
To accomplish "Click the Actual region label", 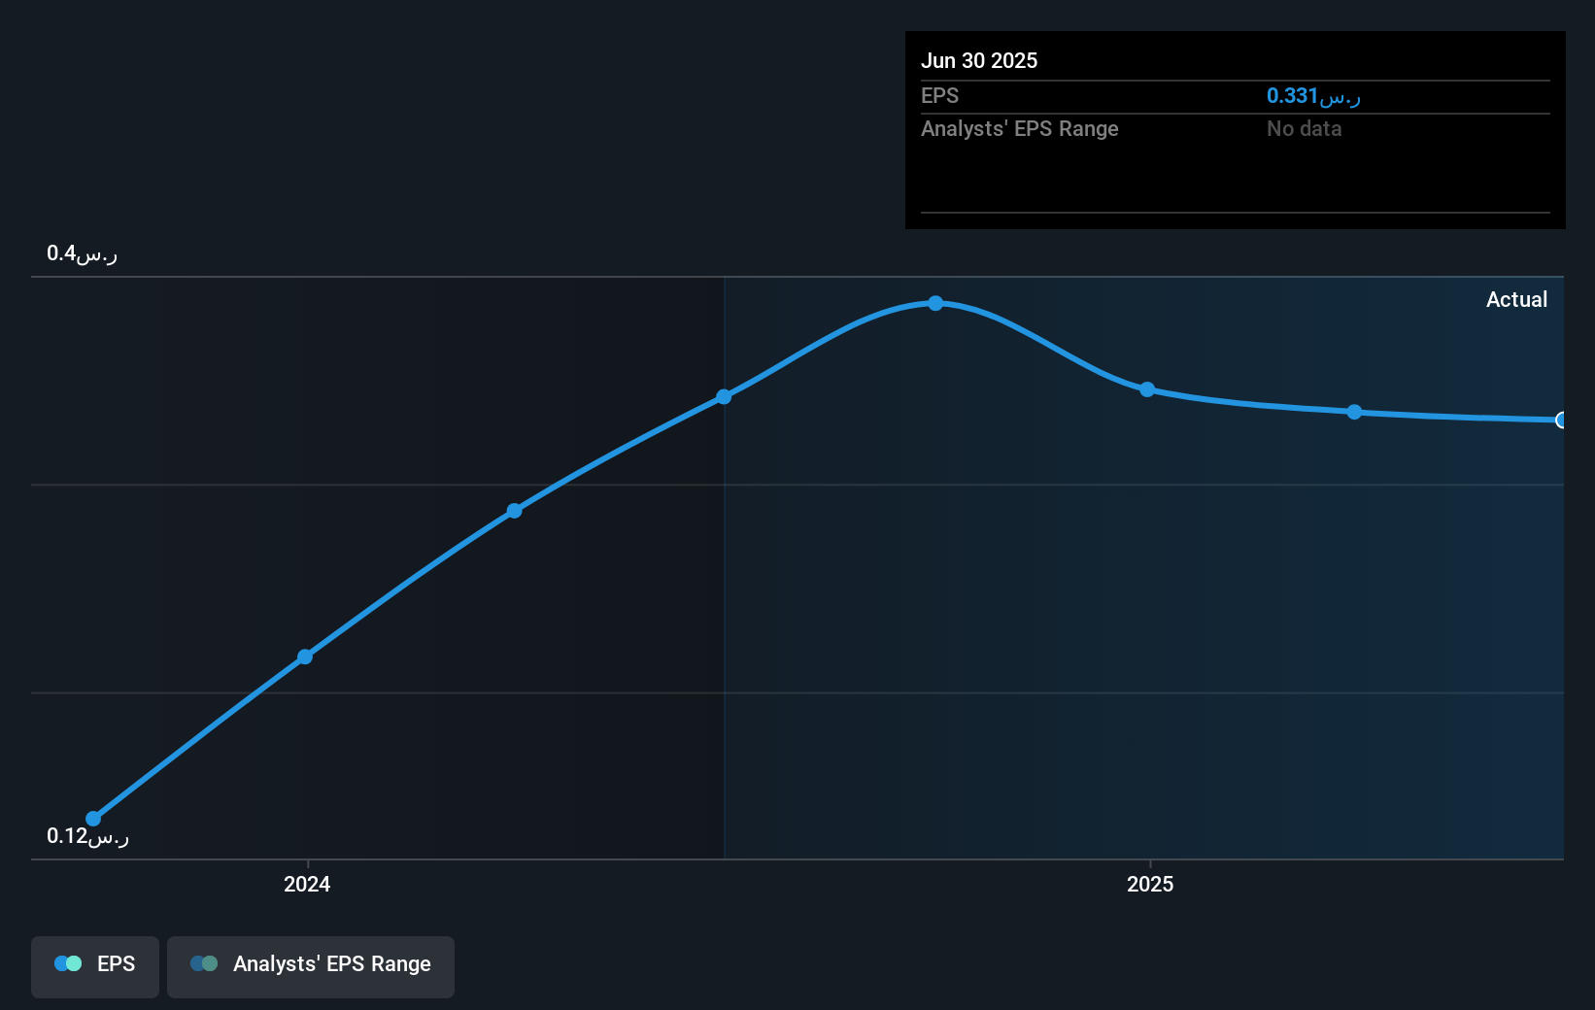I will (x=1516, y=299).
